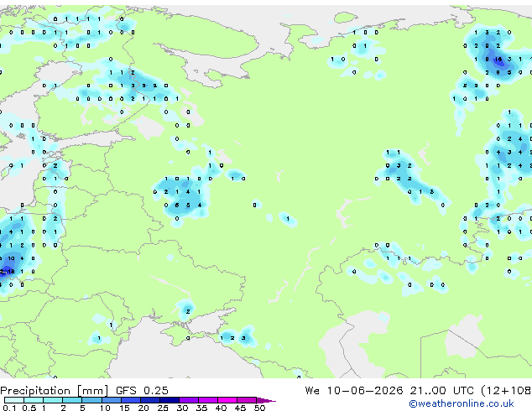Click the 1–2 mm legend color swatch
The width and height of the screenshot is (532, 411).
[x=53, y=400]
